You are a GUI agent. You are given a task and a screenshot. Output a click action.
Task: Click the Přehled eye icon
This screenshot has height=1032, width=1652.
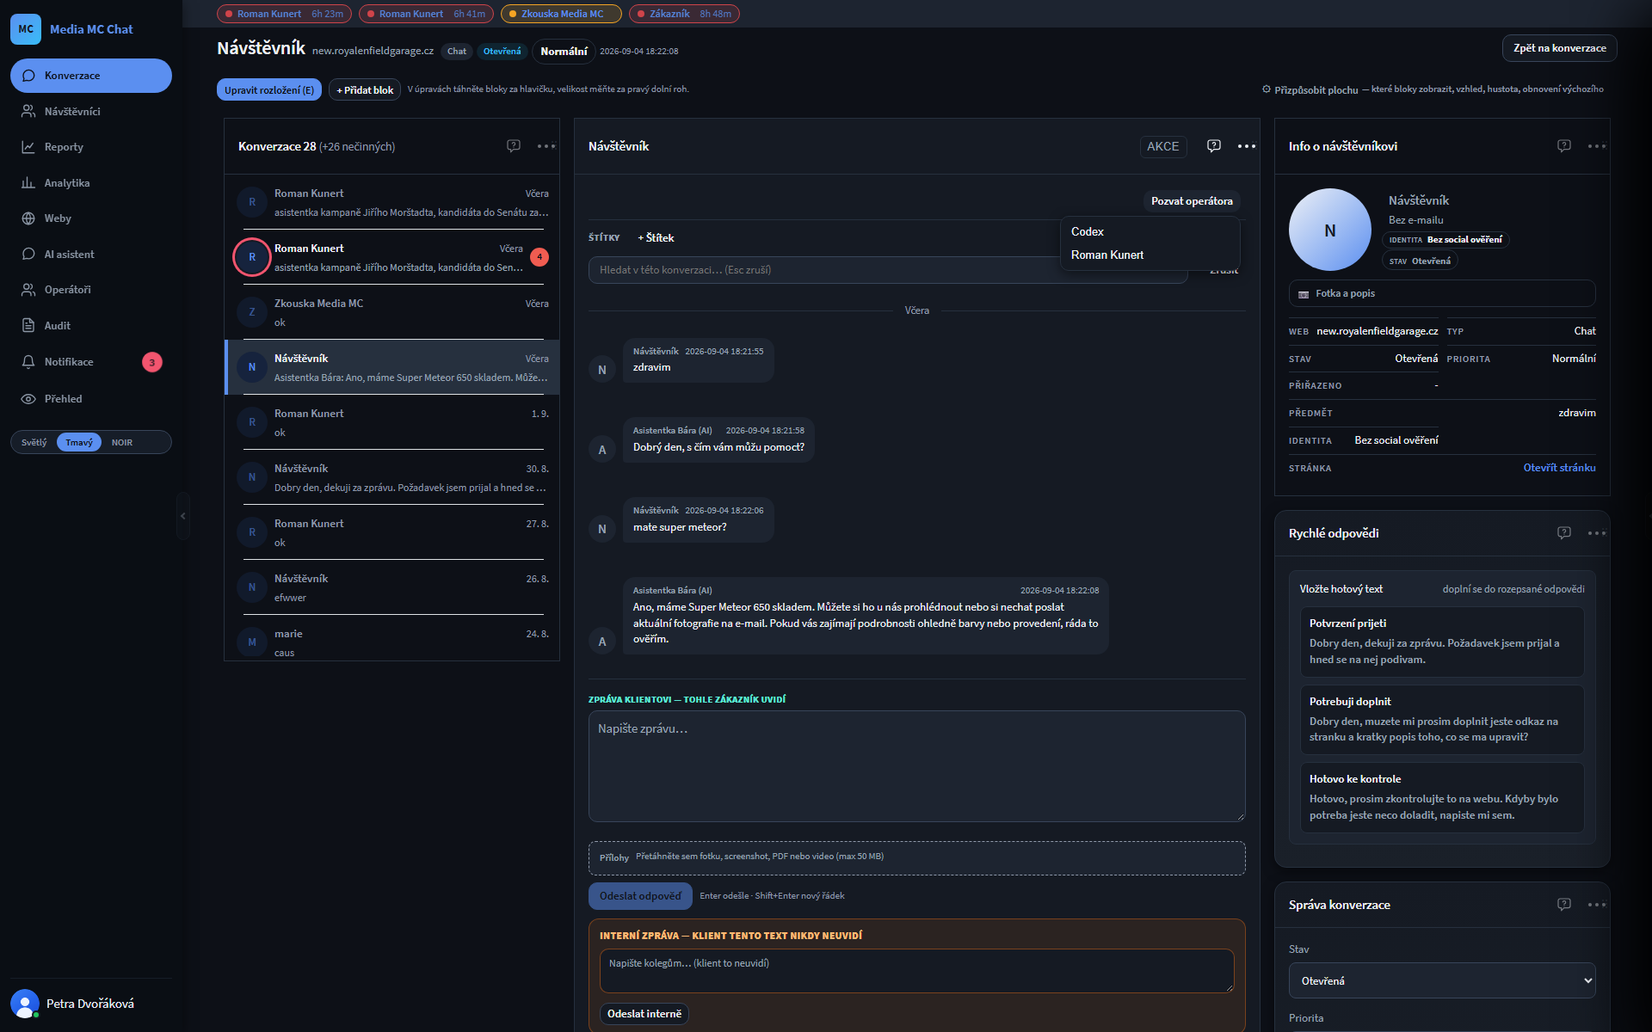(28, 399)
